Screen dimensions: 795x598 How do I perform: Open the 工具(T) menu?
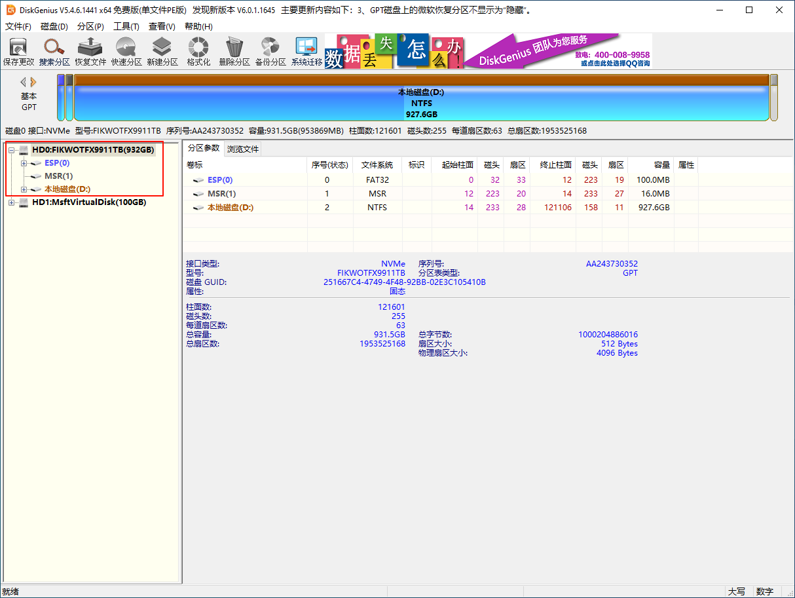(x=126, y=27)
